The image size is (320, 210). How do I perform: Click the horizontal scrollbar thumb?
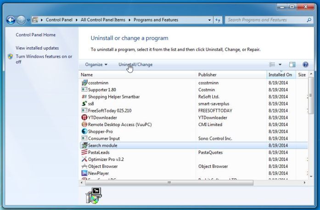(169, 182)
